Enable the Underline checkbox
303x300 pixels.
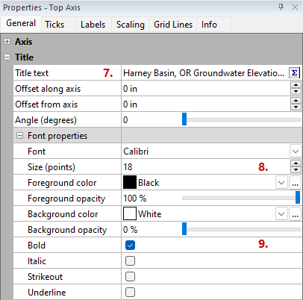point(130,293)
